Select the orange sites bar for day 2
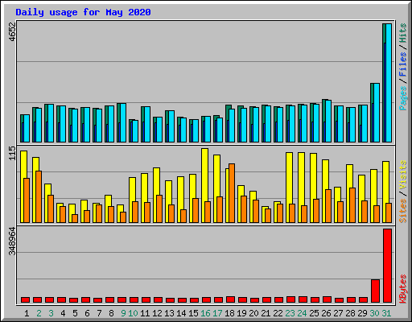The image size is (412, 322). click(39, 197)
